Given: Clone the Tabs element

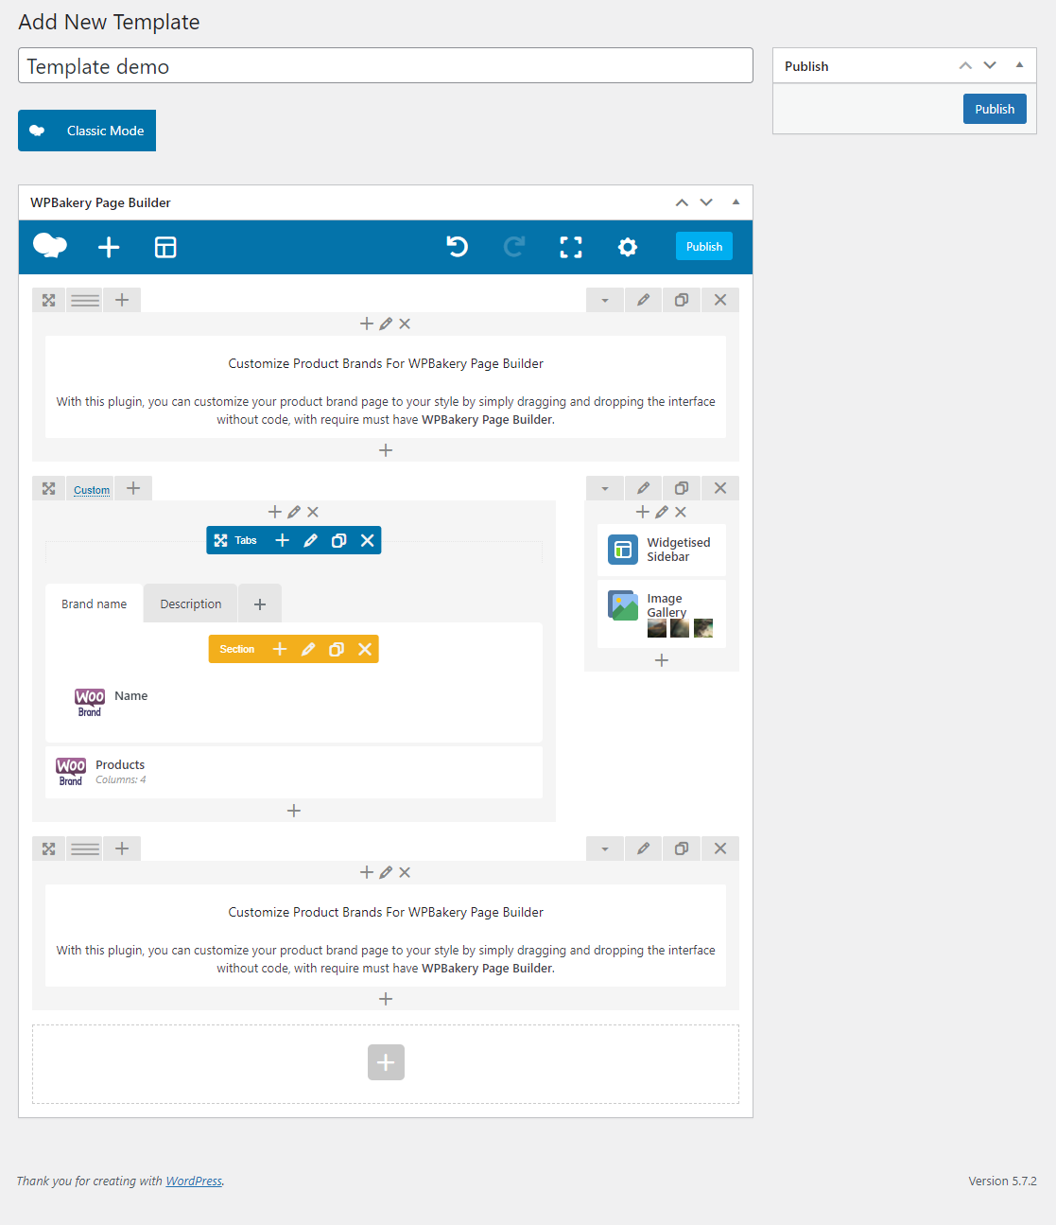Looking at the screenshot, I should point(338,540).
